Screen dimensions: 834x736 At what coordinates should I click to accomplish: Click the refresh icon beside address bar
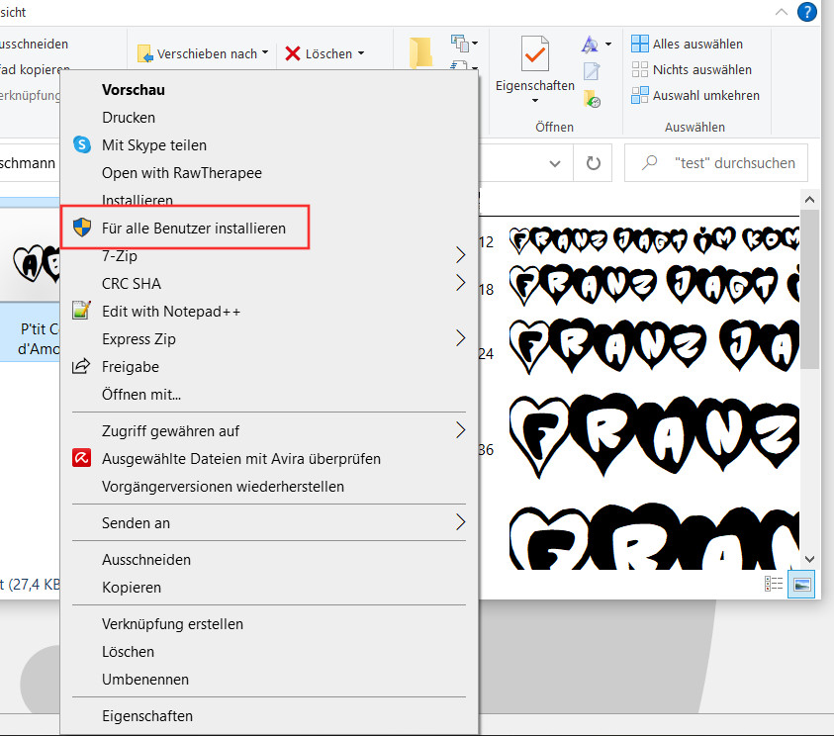[x=593, y=163]
